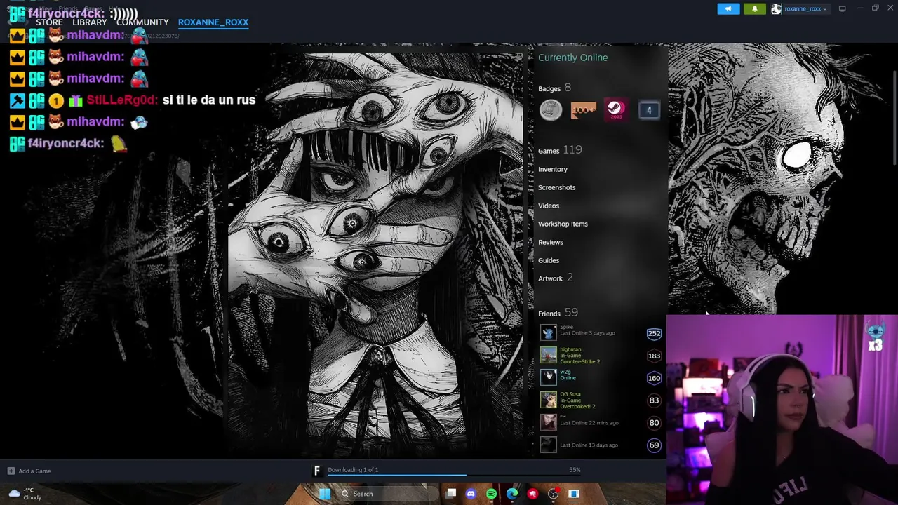Screen dimensions: 898x505
Task: Click the silver coin badge
Action: tap(551, 110)
